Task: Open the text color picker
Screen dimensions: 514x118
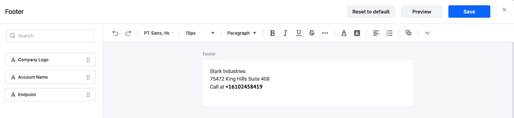Action: [x=344, y=33]
